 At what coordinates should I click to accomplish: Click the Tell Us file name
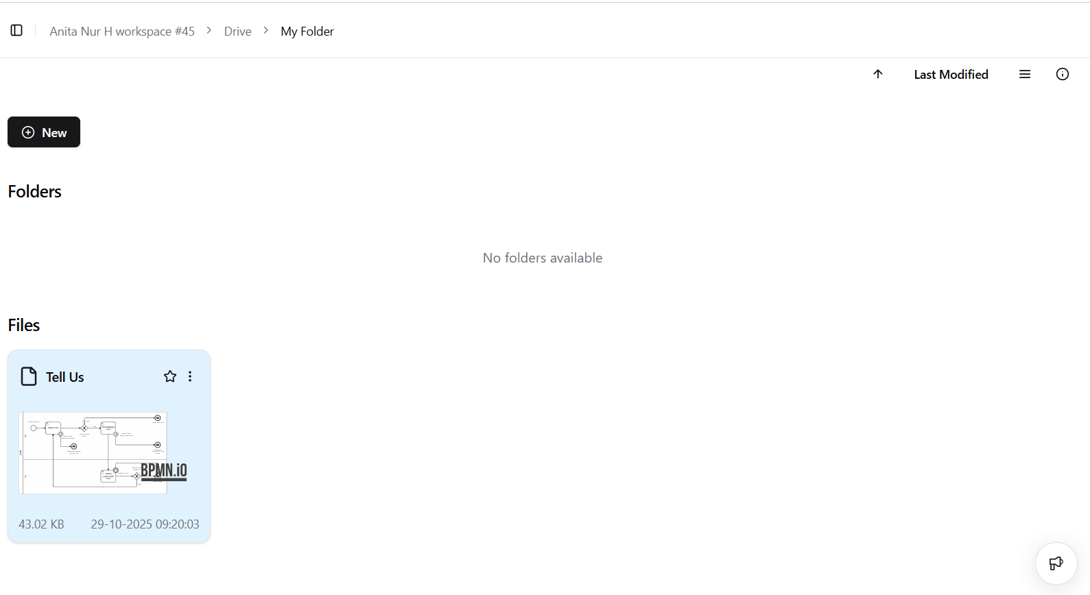(65, 377)
